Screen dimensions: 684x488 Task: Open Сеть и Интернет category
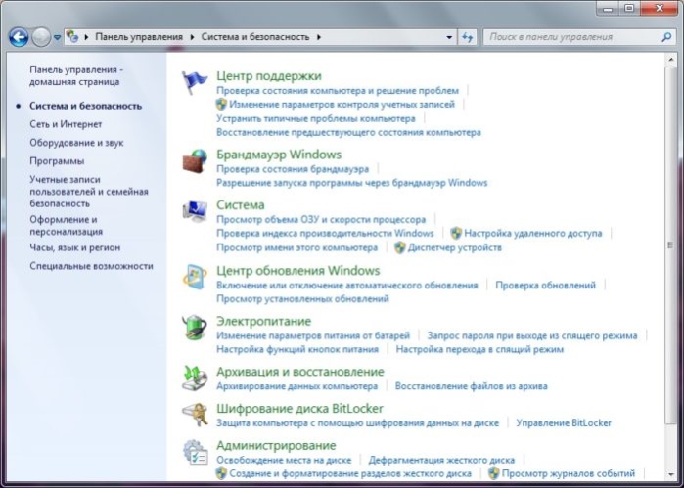[x=66, y=124]
